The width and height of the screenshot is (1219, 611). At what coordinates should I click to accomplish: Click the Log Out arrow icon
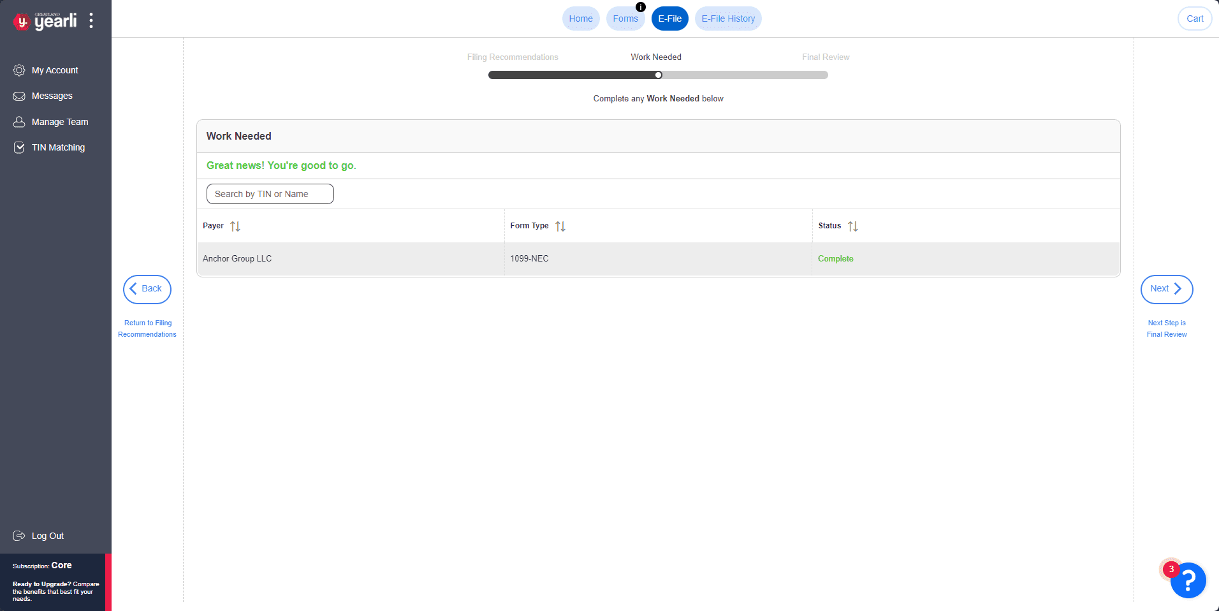pyautogui.click(x=19, y=536)
